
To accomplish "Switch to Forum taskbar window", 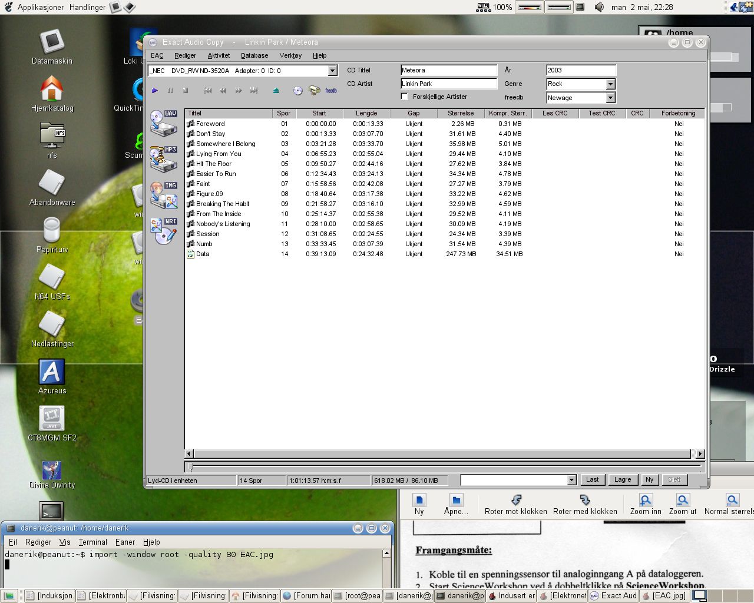I will [306, 595].
